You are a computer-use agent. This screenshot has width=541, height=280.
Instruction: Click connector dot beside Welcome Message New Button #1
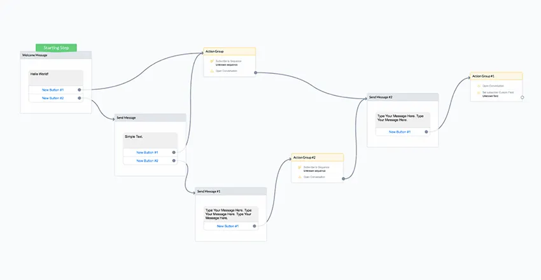click(80, 90)
